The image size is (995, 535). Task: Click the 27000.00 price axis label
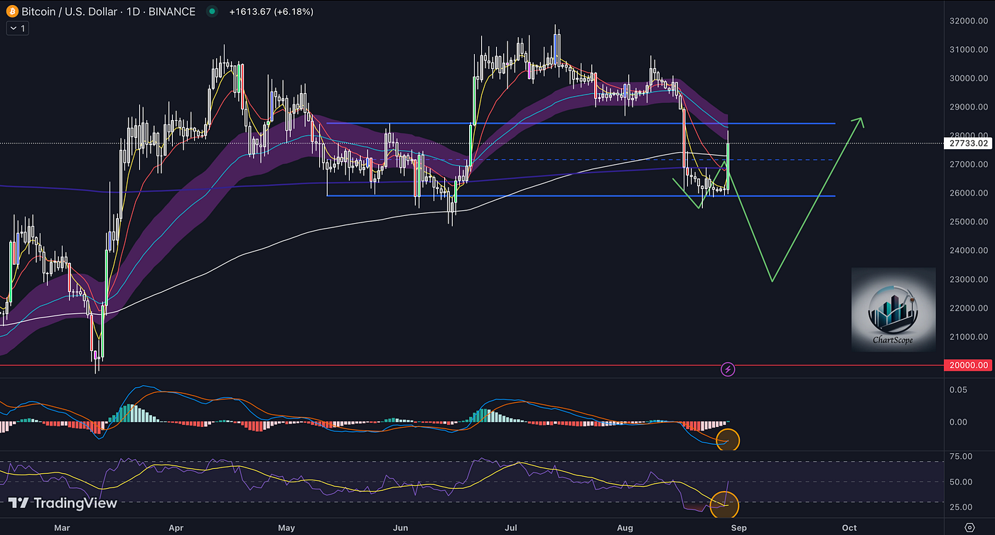point(969,165)
